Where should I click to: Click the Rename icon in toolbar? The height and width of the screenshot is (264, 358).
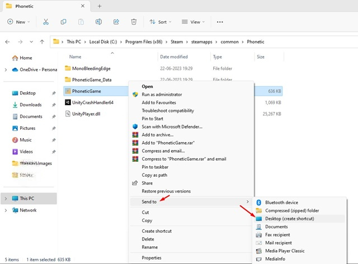(98, 22)
